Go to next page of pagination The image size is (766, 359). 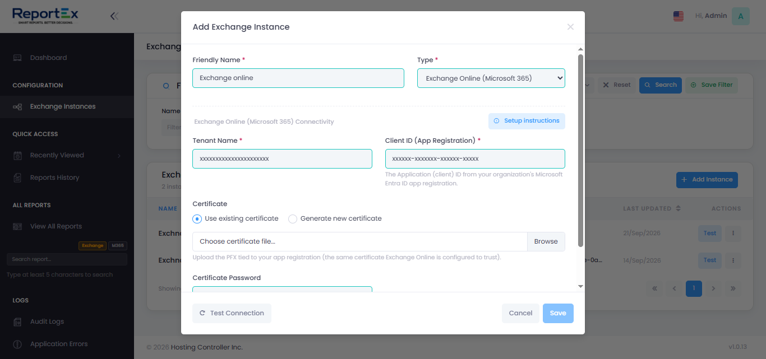713,289
